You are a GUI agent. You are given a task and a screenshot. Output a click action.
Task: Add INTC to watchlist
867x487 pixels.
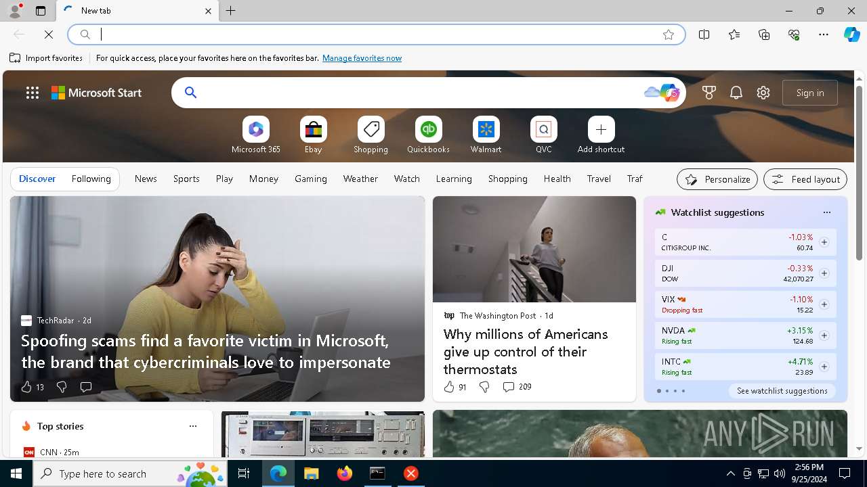(x=824, y=367)
